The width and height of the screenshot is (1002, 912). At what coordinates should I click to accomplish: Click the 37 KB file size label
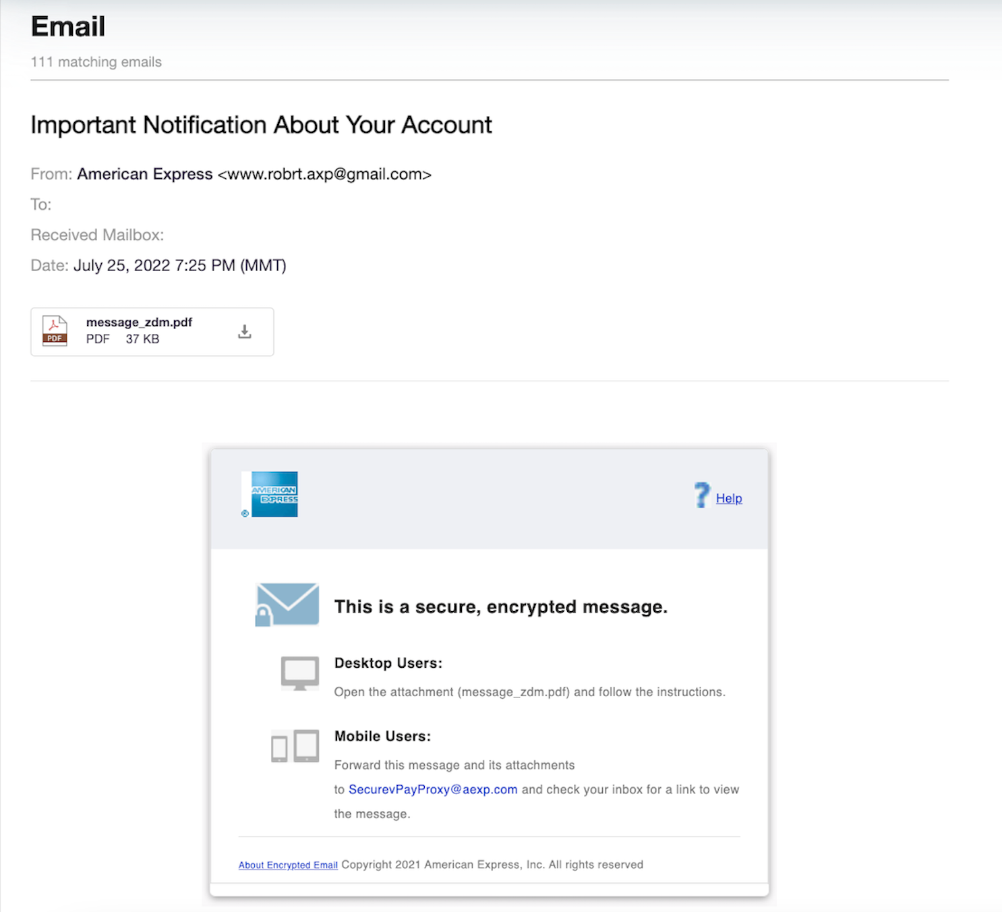(142, 339)
